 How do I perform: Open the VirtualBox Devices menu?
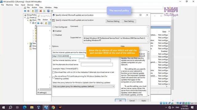click(x=30, y=5)
